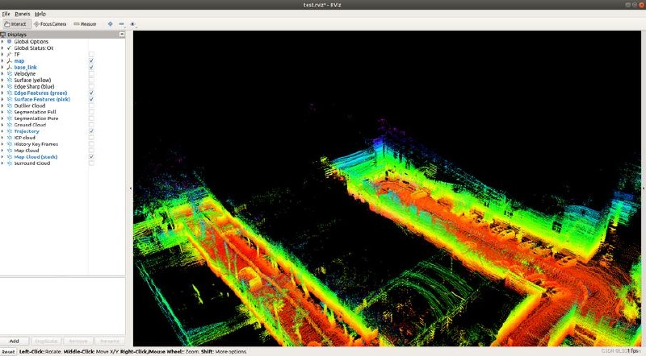646x356 pixels.
Task: Click the toolbar options dot icon
Action: point(132,24)
